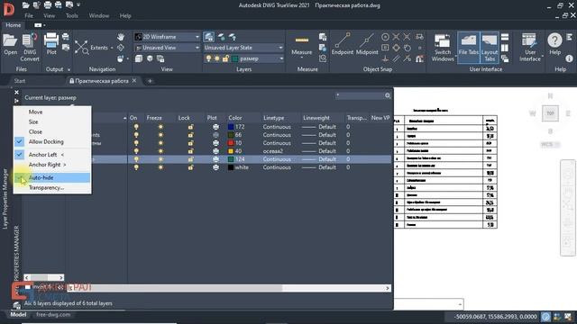Close the Layer Properties Manager palette

click(x=16, y=92)
